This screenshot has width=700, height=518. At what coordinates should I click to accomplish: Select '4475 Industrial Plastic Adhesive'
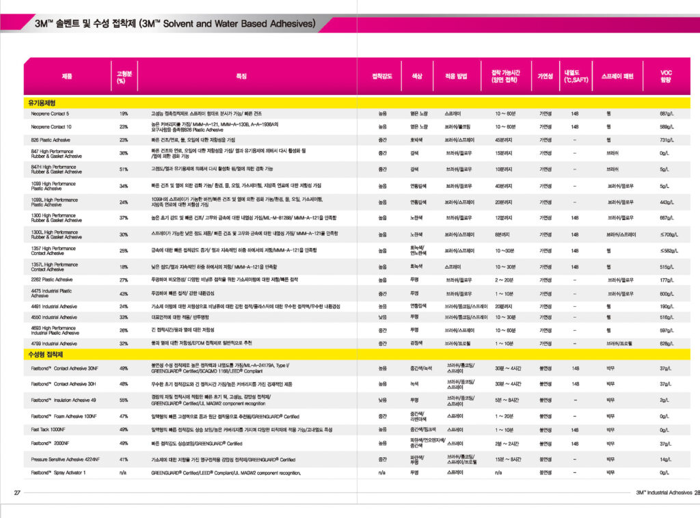coord(51,293)
